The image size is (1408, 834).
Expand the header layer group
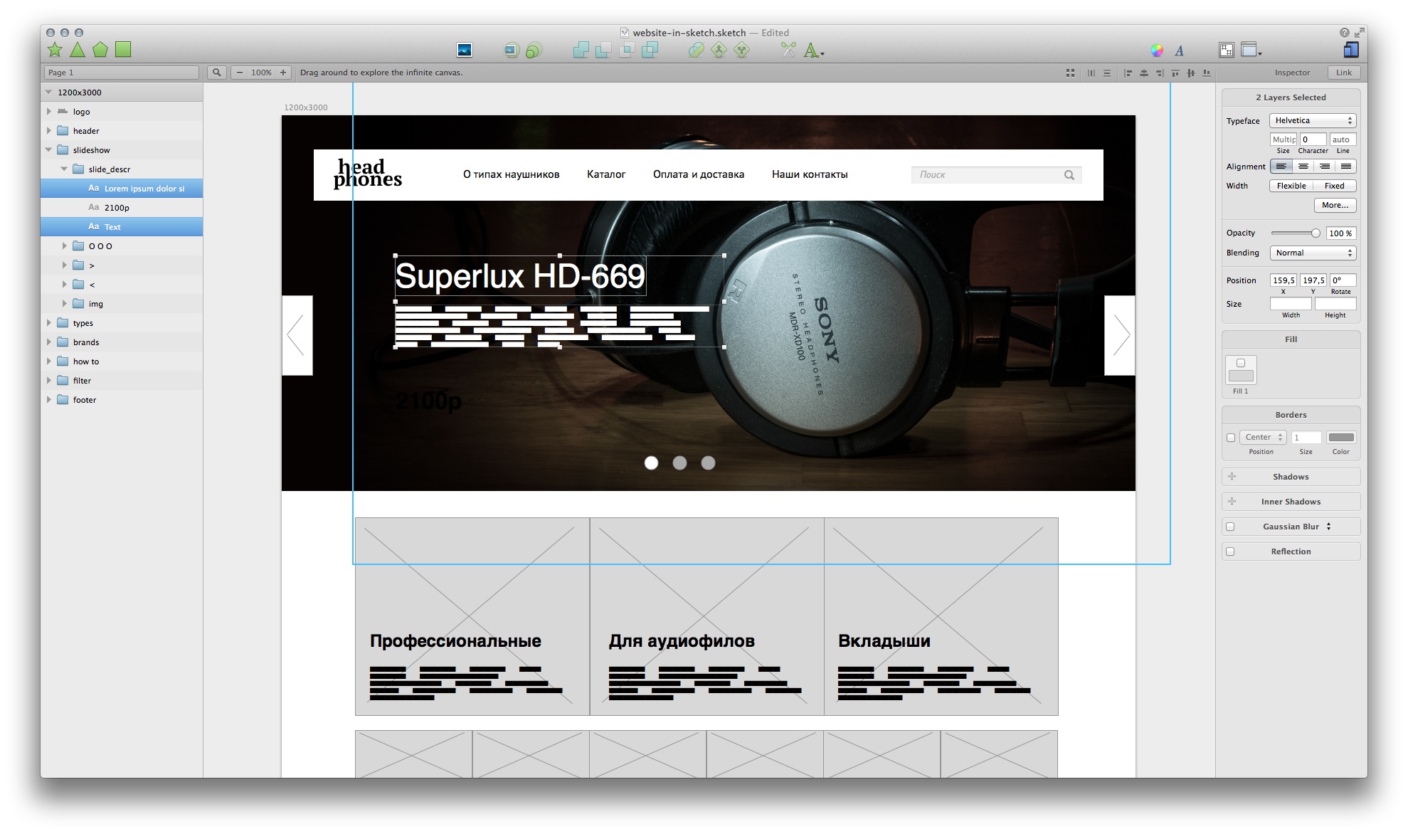[x=48, y=131]
